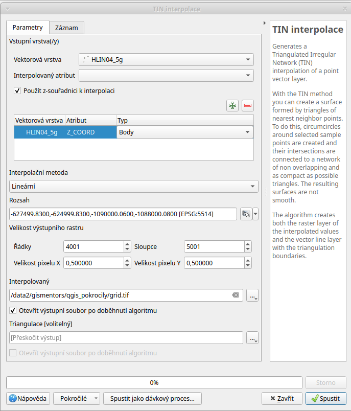This screenshot has height=411, width=351.
Task: Click the Rozsah extent coordinates field
Action: coord(123,214)
